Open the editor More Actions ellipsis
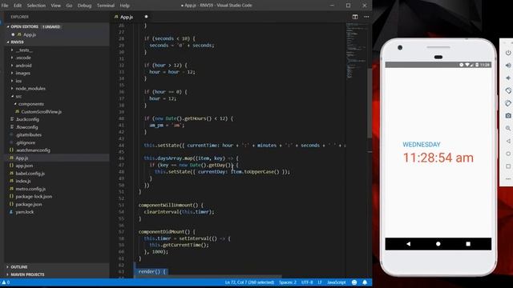 pos(366,17)
